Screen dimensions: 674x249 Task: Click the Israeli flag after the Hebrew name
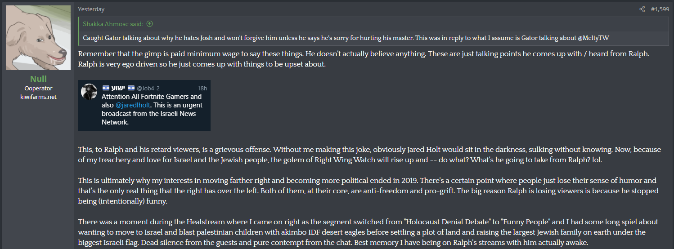[x=131, y=88]
